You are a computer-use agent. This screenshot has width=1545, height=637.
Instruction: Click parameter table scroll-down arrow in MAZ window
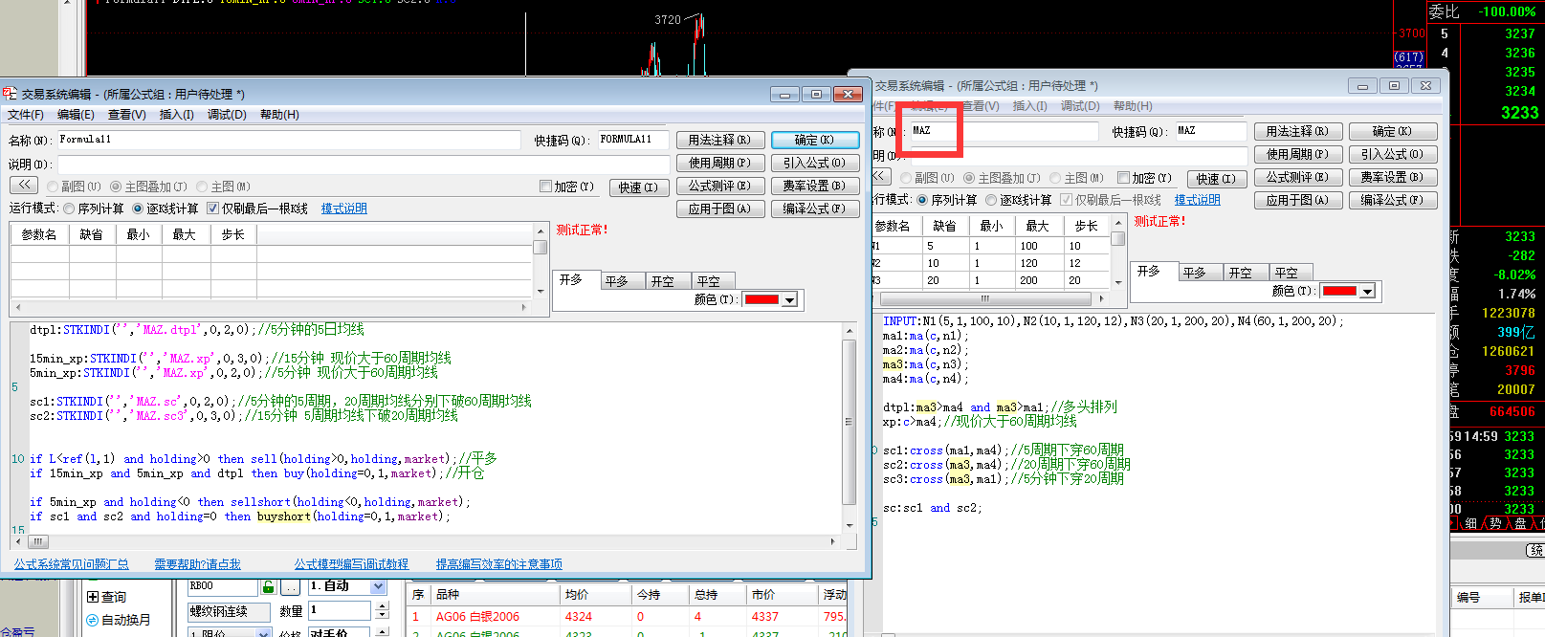[1118, 282]
